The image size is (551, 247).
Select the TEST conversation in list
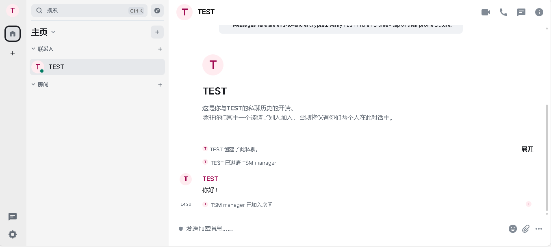pos(97,67)
